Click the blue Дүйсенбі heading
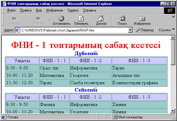The width and height of the screenshot is (177, 121). (86, 53)
